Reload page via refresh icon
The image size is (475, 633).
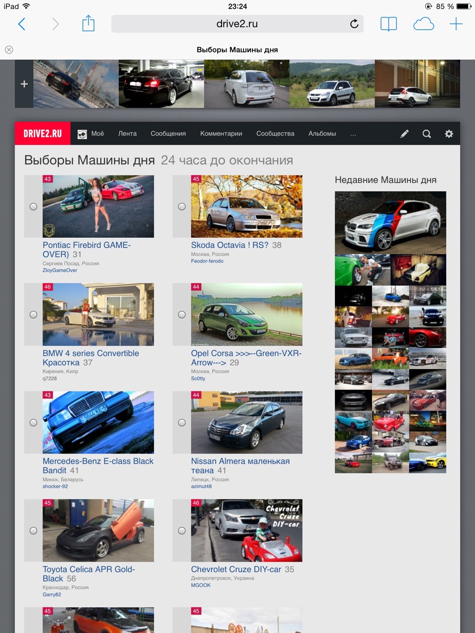(x=354, y=24)
